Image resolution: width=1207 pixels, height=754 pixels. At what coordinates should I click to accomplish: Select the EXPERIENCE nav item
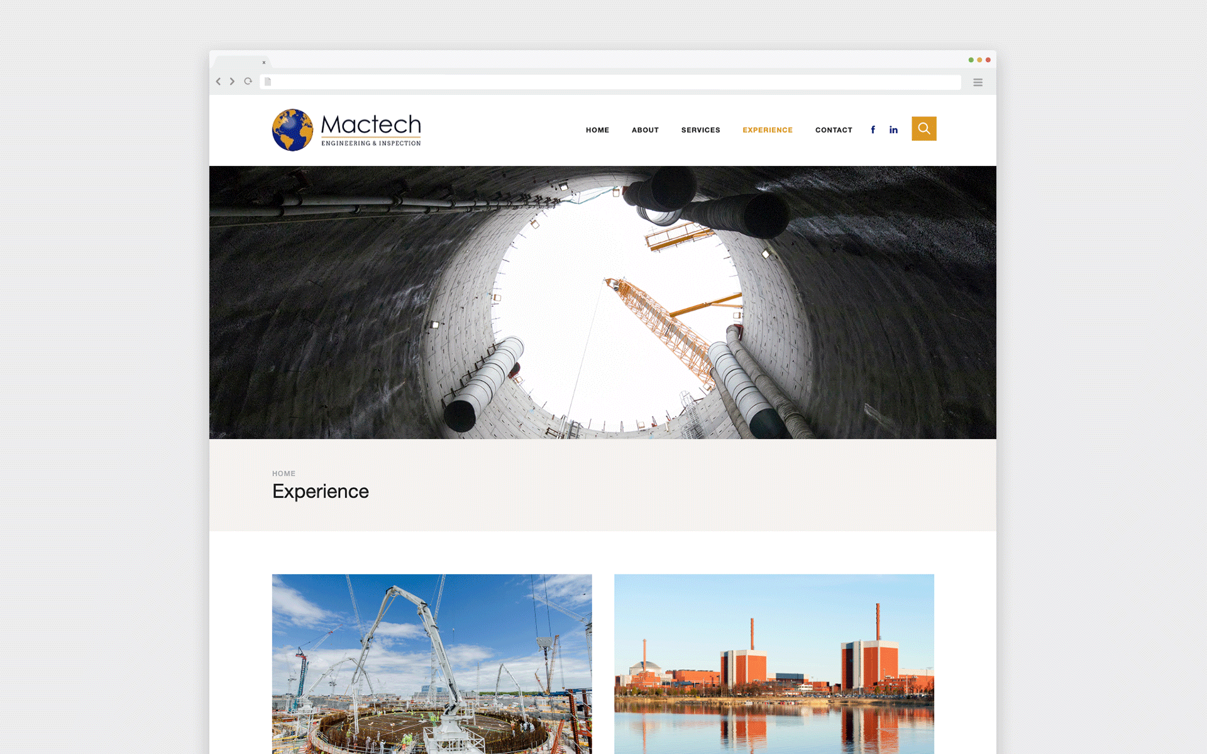pos(768,130)
